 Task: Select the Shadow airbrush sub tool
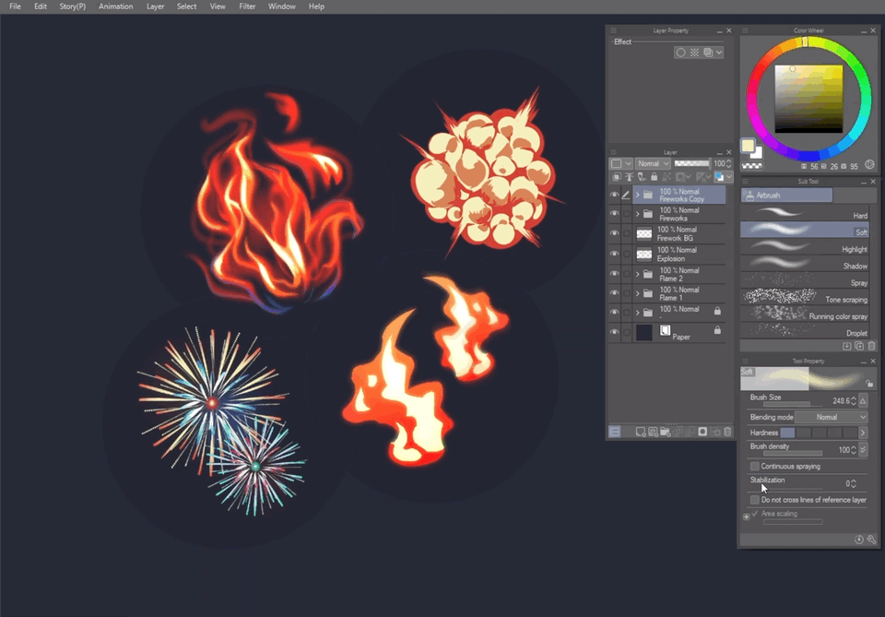(804, 265)
